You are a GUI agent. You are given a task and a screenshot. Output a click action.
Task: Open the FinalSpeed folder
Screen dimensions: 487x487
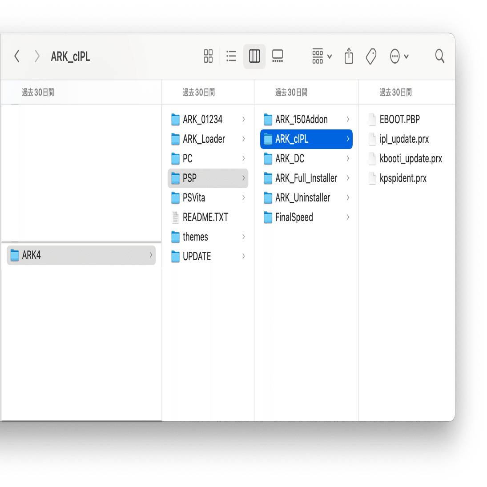(306, 217)
